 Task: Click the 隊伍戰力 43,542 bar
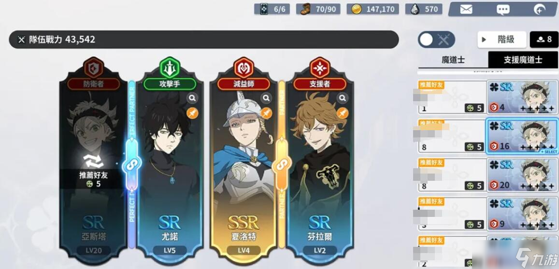[203, 40]
